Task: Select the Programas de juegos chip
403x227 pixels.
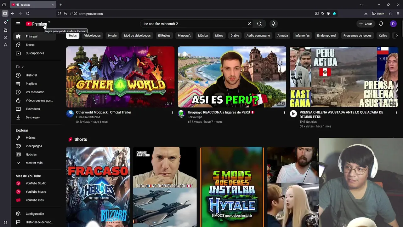Action: coord(357,36)
